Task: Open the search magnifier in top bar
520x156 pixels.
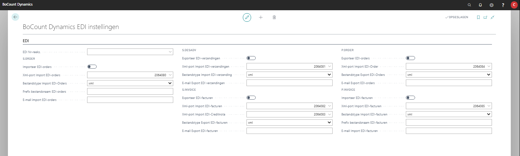Action: coord(469,5)
